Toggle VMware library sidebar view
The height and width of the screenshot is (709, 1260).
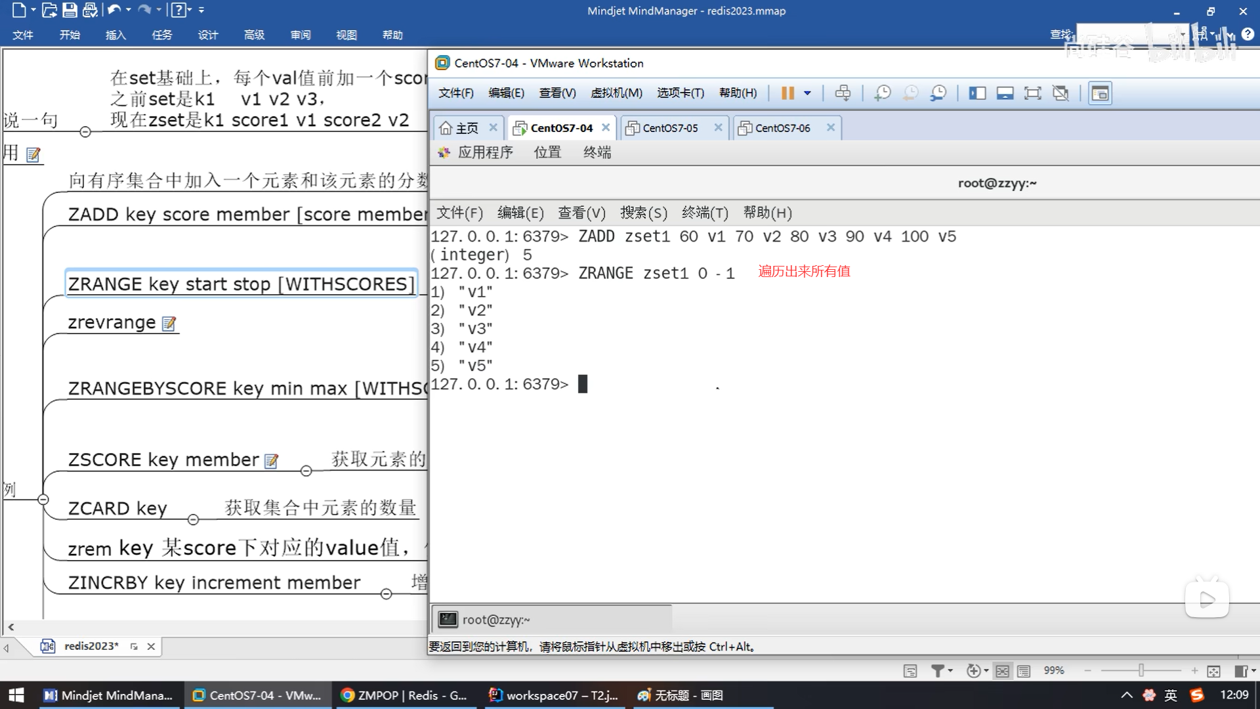coord(977,93)
